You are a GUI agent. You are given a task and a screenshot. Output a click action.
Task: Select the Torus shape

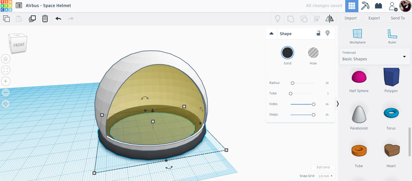[x=391, y=118]
